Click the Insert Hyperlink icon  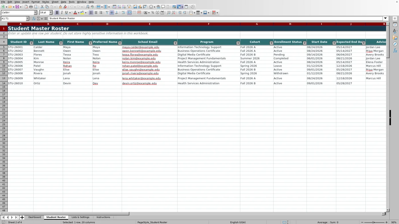coord(158,7)
